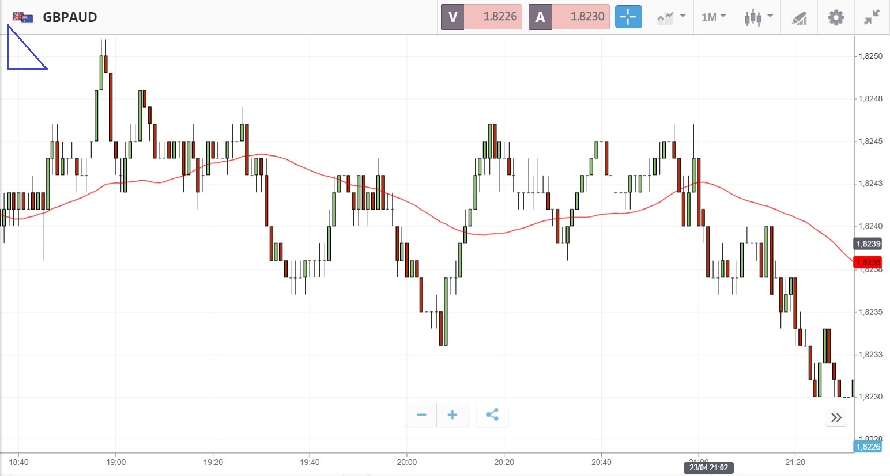
Task: Click the red moving average line label 1,8238
Action: 868,262
